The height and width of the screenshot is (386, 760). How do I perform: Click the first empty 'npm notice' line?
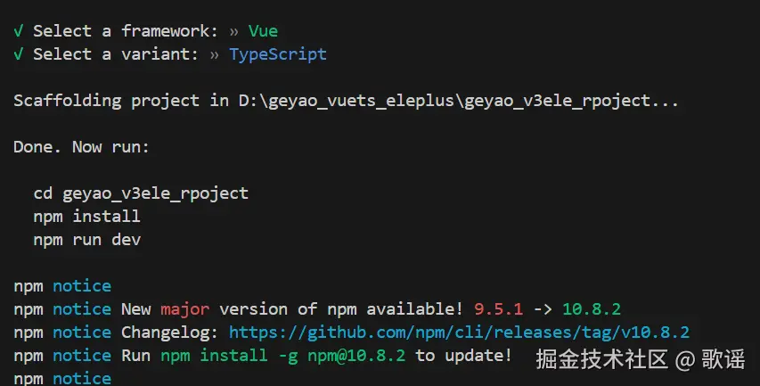[x=62, y=286]
